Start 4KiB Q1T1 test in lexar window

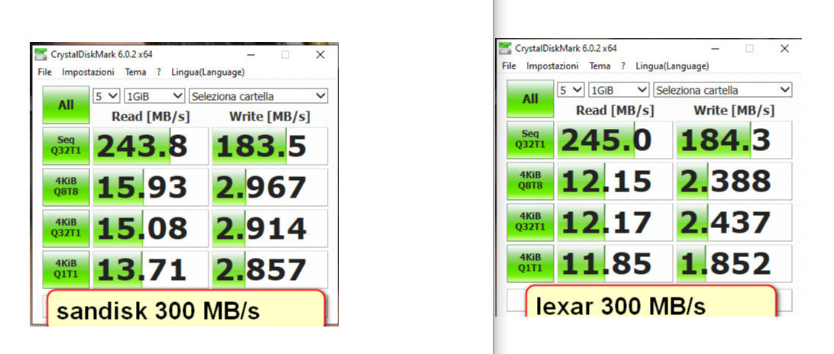[x=530, y=262]
